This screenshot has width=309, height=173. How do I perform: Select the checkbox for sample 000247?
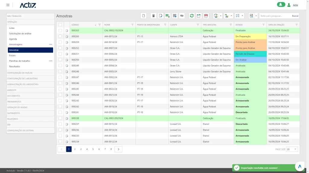[60, 77]
